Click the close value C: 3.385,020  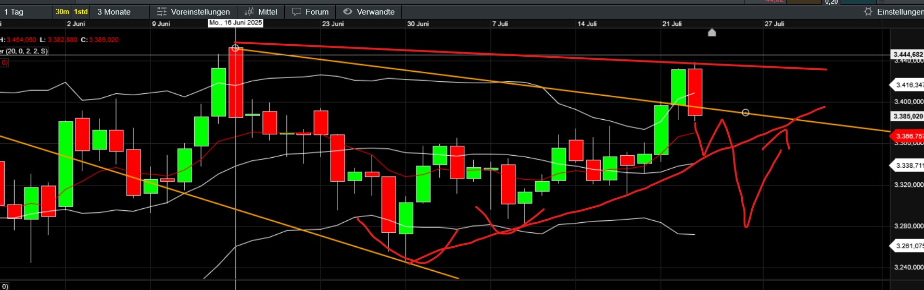pos(99,40)
